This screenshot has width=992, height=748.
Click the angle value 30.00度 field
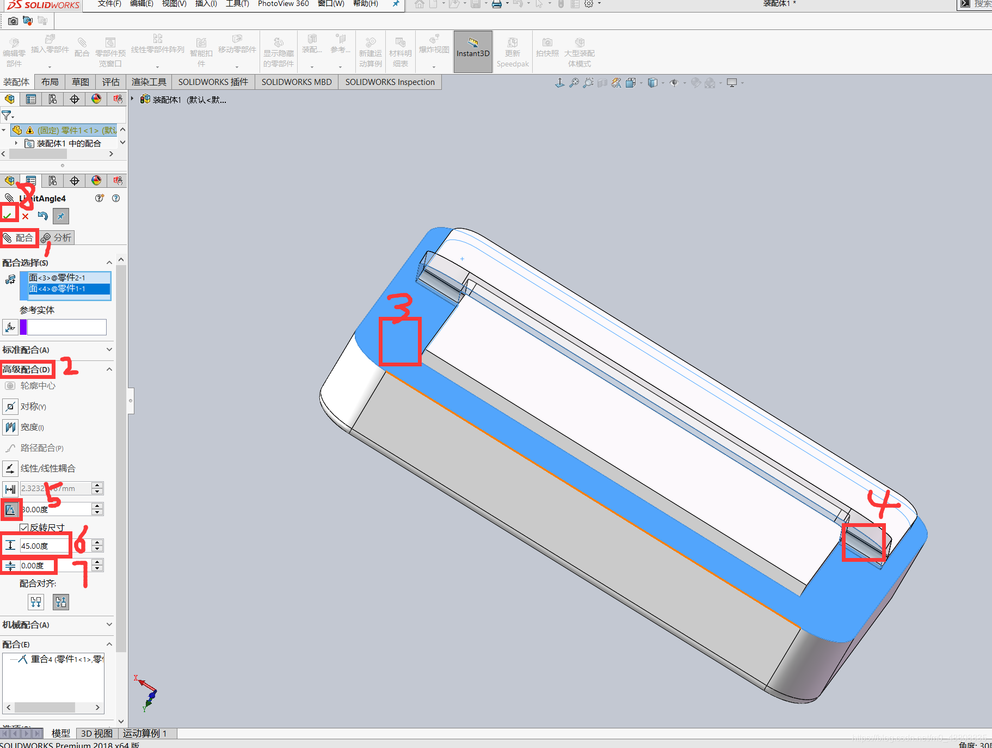(56, 510)
